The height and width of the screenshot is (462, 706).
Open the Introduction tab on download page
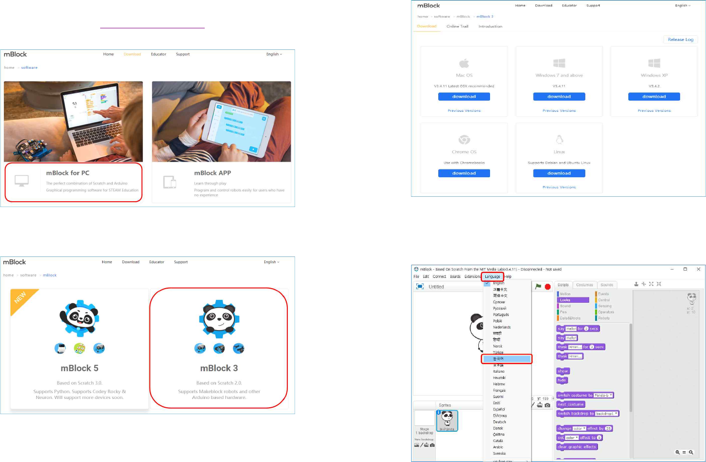coord(491,26)
